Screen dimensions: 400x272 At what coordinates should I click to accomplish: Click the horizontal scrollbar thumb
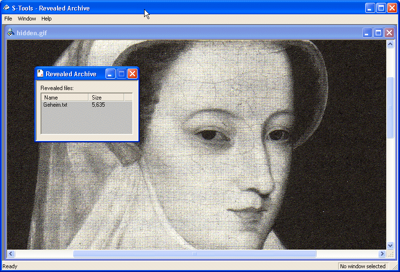195,253
